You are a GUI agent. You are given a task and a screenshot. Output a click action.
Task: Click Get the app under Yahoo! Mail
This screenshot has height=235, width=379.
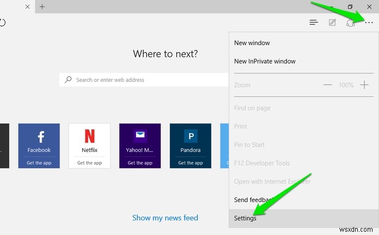click(x=140, y=162)
